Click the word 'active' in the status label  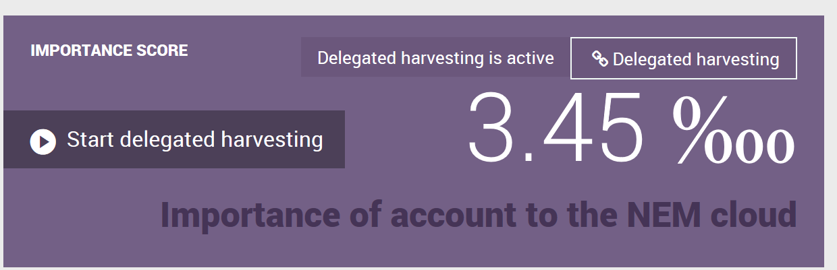(x=531, y=58)
